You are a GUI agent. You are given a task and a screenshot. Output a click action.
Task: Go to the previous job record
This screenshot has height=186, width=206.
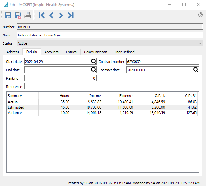point(51,15)
